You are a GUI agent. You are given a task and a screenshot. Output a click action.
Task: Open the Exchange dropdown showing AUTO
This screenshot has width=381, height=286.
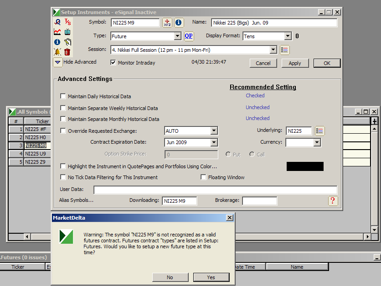(x=214, y=131)
